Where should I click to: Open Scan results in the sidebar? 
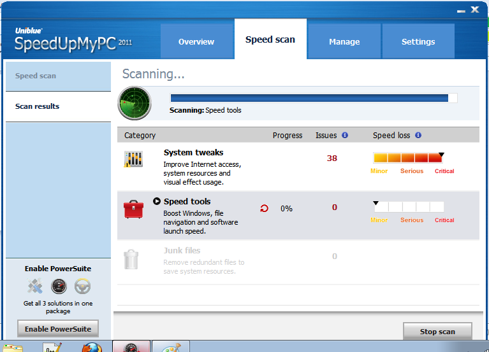click(58, 107)
